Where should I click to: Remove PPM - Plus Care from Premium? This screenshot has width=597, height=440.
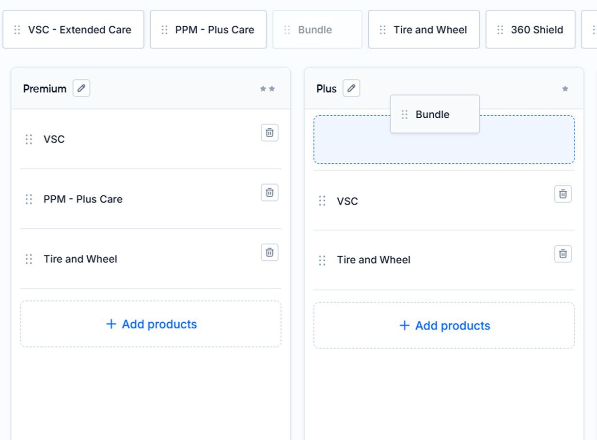pyautogui.click(x=270, y=192)
